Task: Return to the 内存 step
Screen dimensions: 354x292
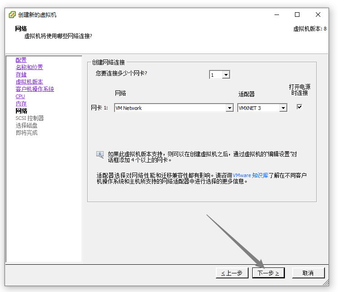Action: click(x=21, y=104)
